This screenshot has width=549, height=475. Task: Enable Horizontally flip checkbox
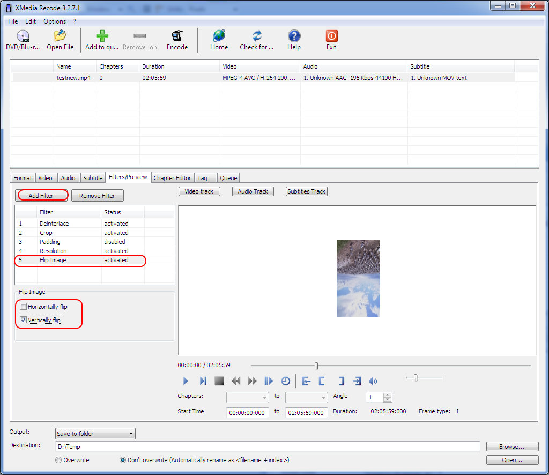pyautogui.click(x=24, y=307)
